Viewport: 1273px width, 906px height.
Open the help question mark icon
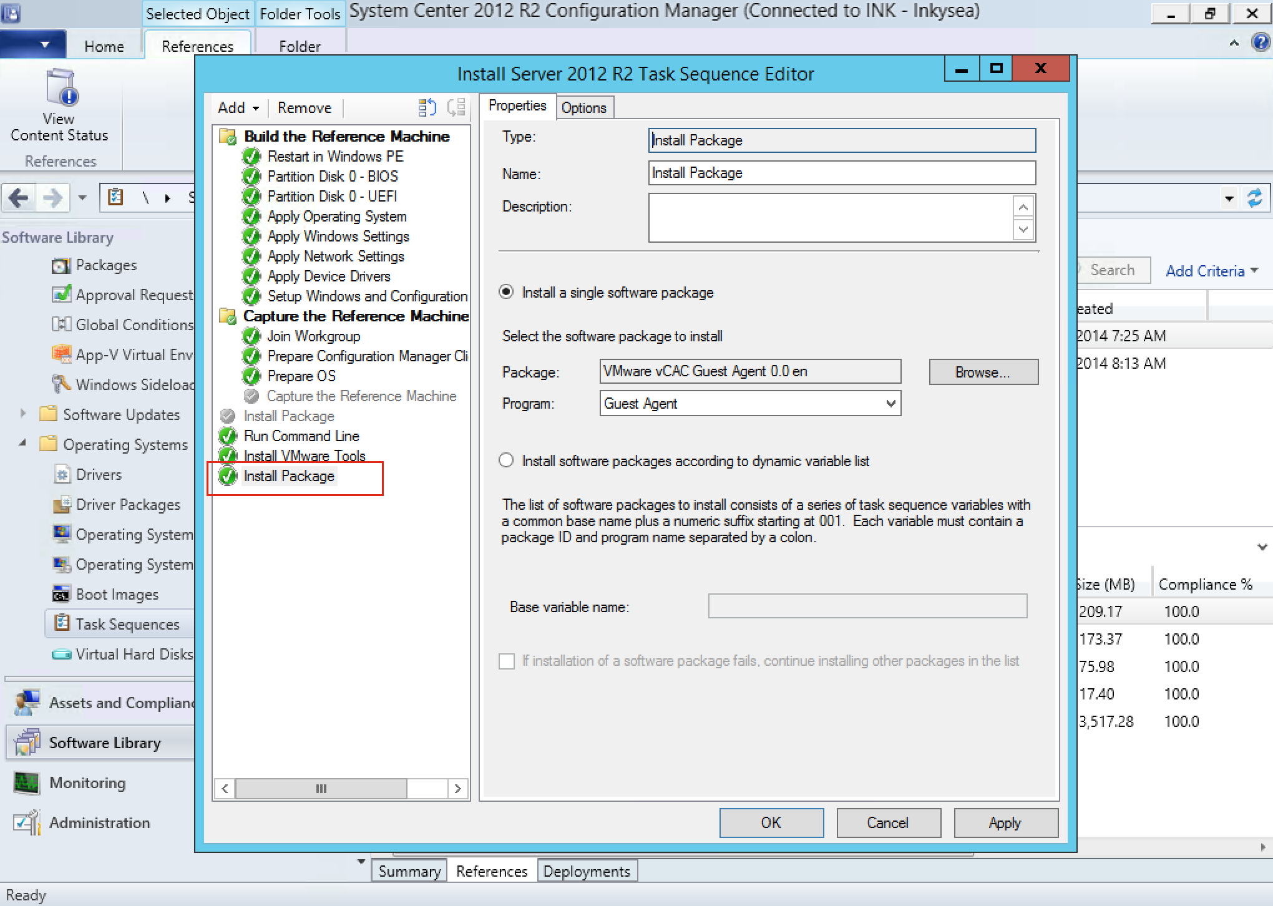1261,43
